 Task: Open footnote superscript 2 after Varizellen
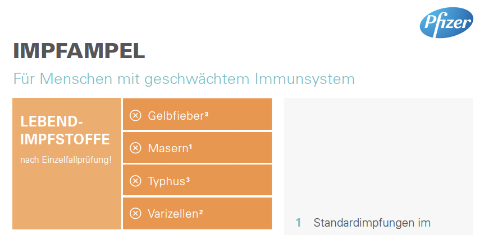(201, 211)
